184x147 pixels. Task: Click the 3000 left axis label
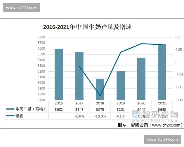[41, 83]
